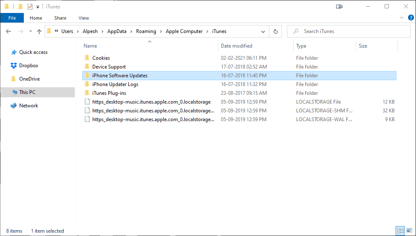Go up one folder level
This screenshot has height=236, width=416.
tap(39, 31)
